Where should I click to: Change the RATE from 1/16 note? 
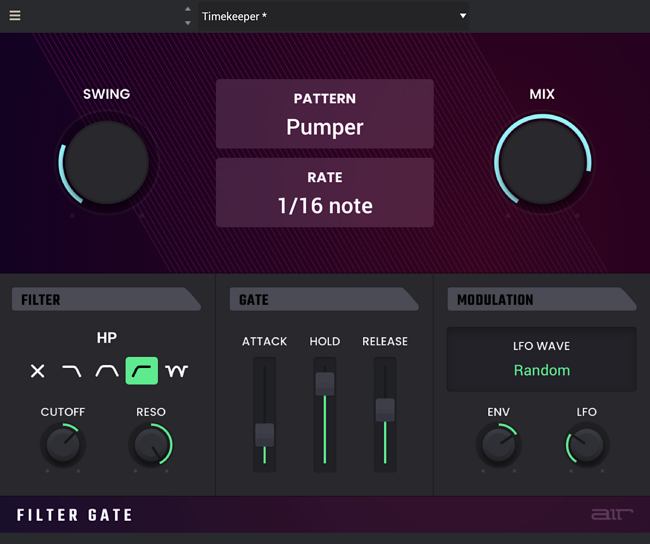click(x=325, y=192)
